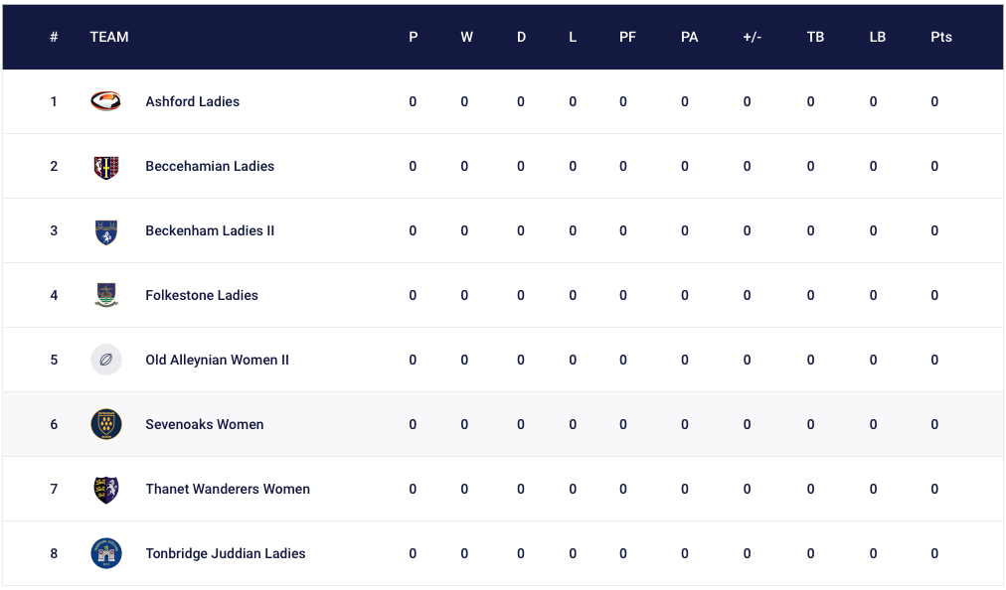Click the Tonbridge Juddian Ladies blue badge

click(105, 553)
